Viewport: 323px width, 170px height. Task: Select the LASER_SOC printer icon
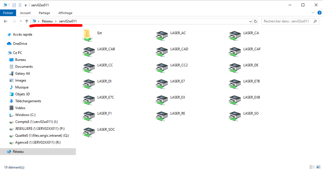[89, 132]
